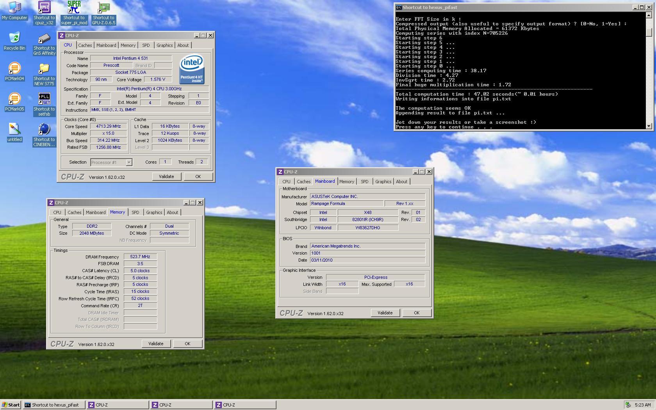Click Validate in the Memory CPU-Z window

(156, 344)
